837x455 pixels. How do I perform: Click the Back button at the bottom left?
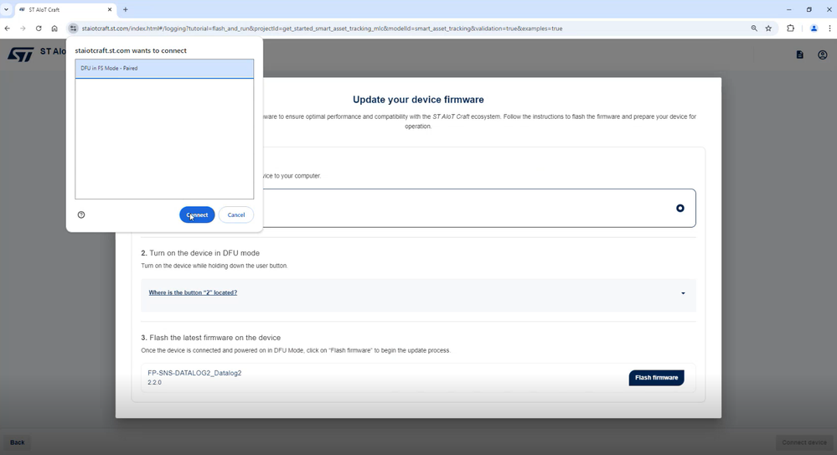[17, 442]
